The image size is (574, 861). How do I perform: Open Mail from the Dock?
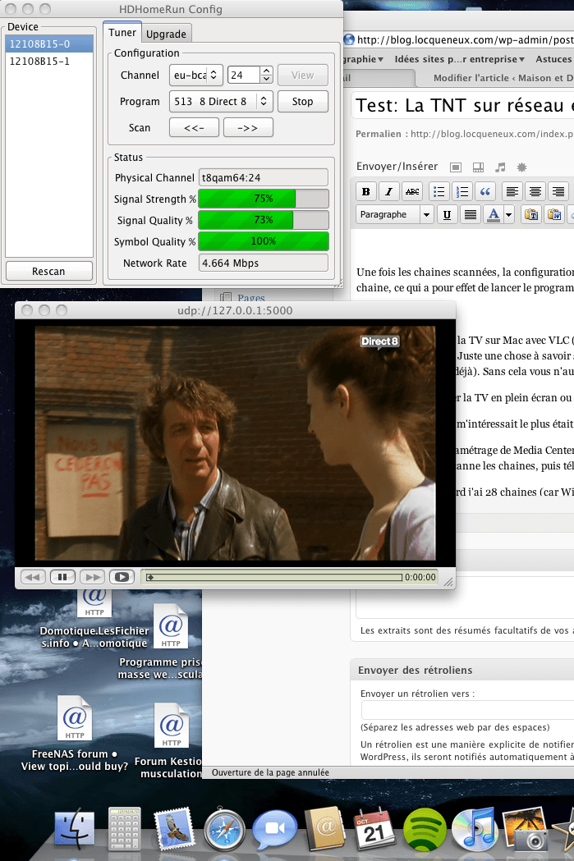pyautogui.click(x=175, y=829)
